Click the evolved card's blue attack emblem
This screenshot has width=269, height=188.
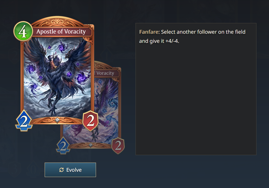63,146
